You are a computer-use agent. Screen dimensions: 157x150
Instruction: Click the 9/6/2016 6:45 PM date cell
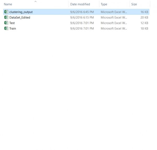pyautogui.click(x=82, y=12)
